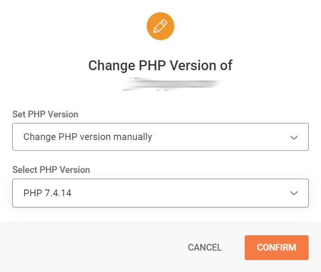Image resolution: width=321 pixels, height=272 pixels.
Task: Dismiss the dialog using CANCEL
Action: click(x=204, y=247)
